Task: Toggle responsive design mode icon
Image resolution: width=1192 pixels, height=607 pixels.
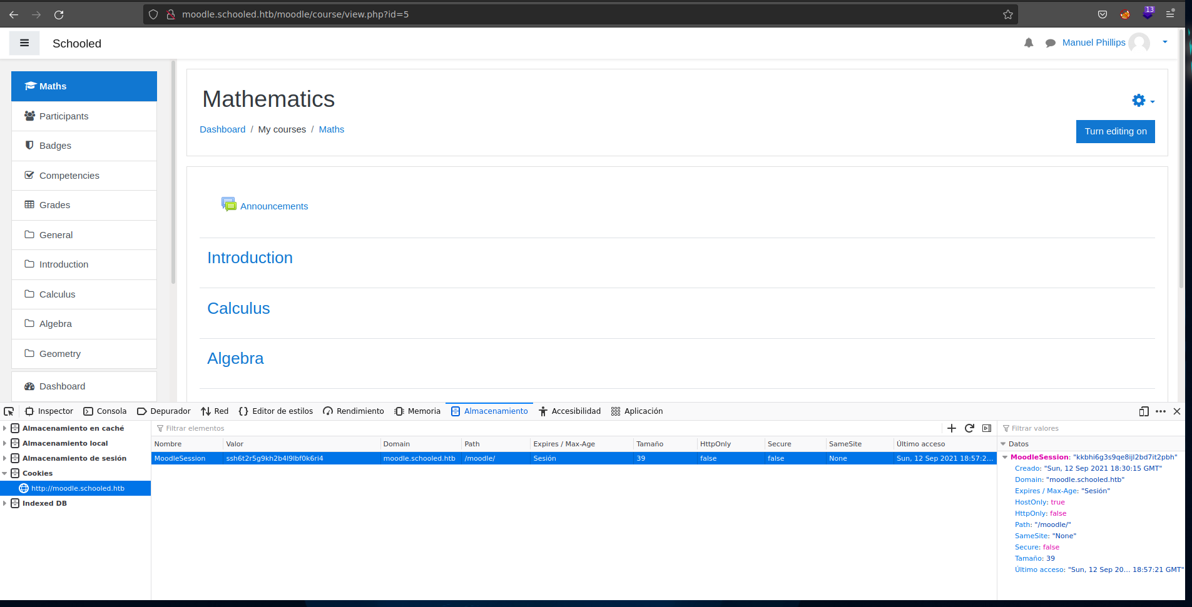Action: pyautogui.click(x=1144, y=411)
